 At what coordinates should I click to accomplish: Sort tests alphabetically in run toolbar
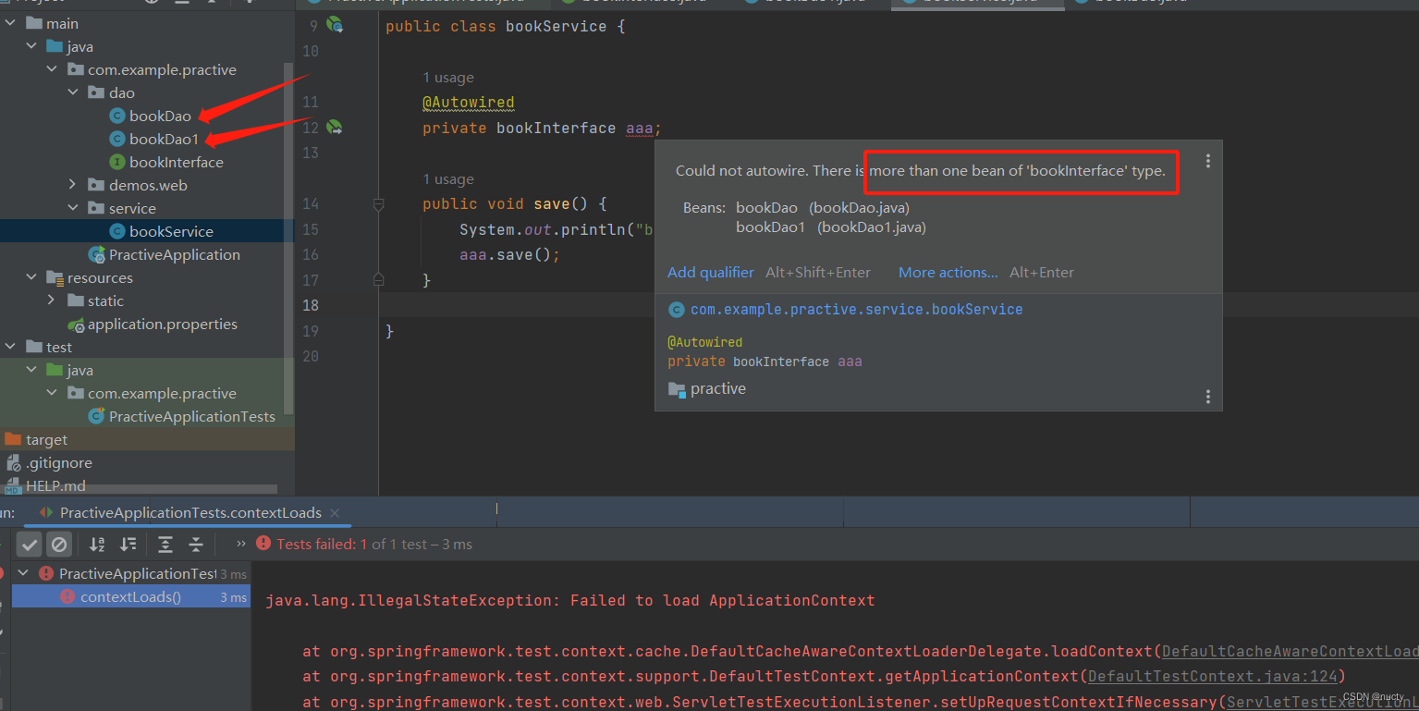(x=97, y=545)
